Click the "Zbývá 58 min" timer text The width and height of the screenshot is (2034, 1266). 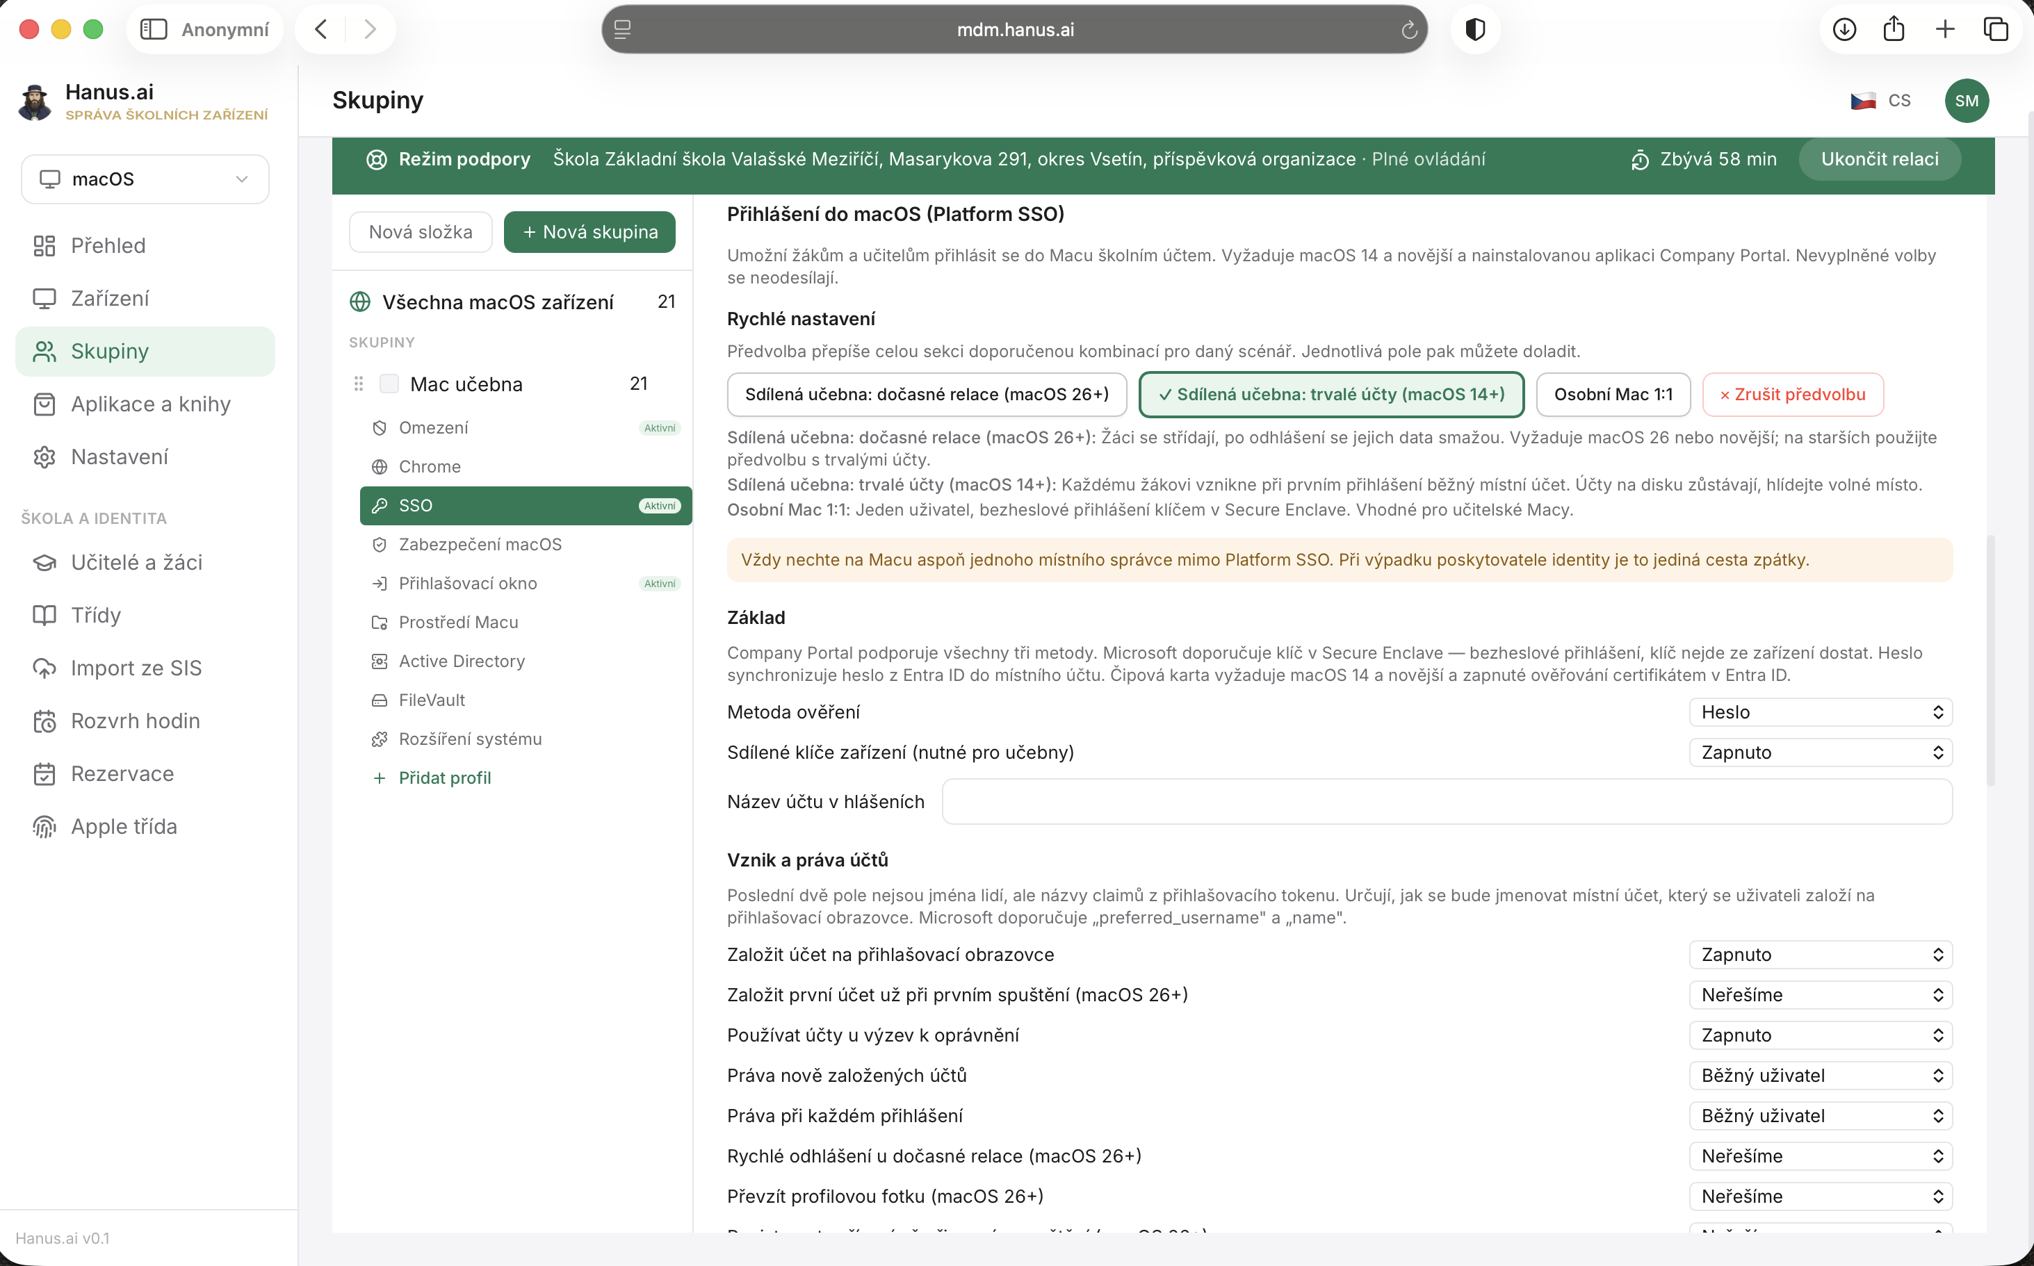click(1718, 159)
